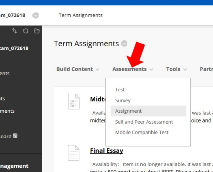Viewport: 213px width, 172px height.
Task: Expand the Term Assignments title options chevron
Action: [124, 44]
